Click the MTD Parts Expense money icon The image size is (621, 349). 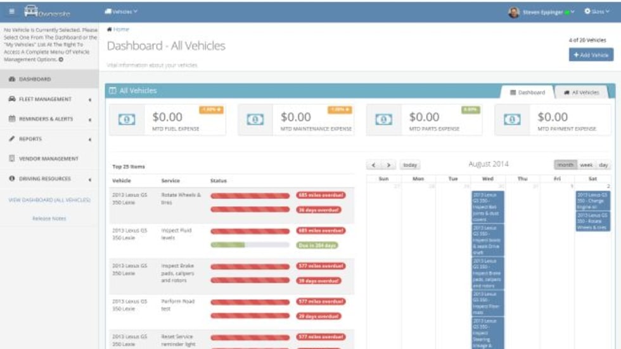[384, 119]
